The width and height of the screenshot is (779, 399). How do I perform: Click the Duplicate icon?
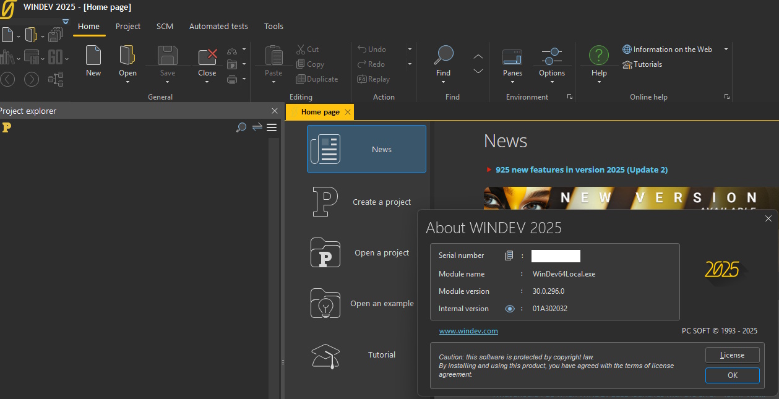[x=301, y=79]
